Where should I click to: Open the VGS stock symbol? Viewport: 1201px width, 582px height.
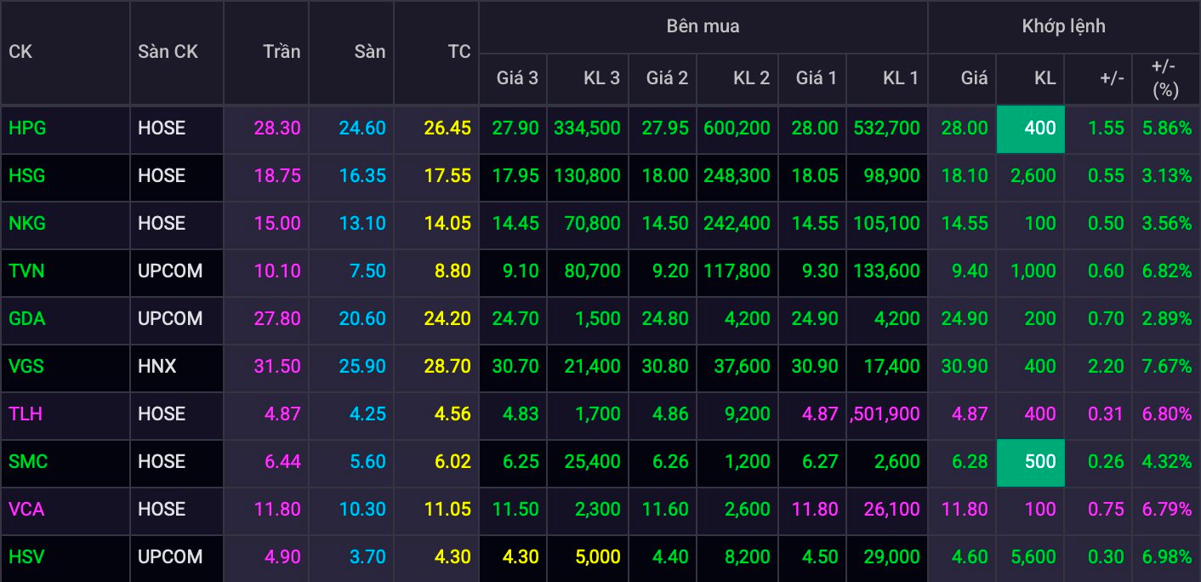pyautogui.click(x=27, y=367)
